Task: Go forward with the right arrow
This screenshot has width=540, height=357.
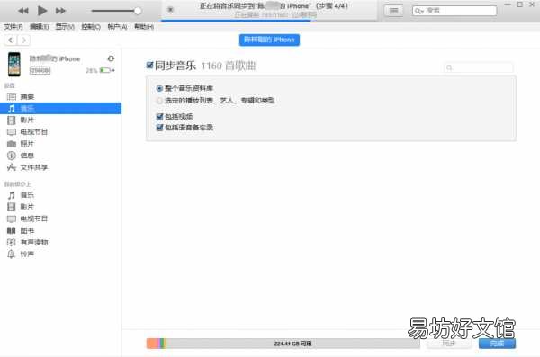Action: tap(23, 40)
